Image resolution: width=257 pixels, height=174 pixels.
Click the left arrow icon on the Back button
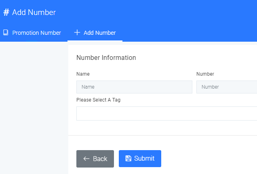86,159
